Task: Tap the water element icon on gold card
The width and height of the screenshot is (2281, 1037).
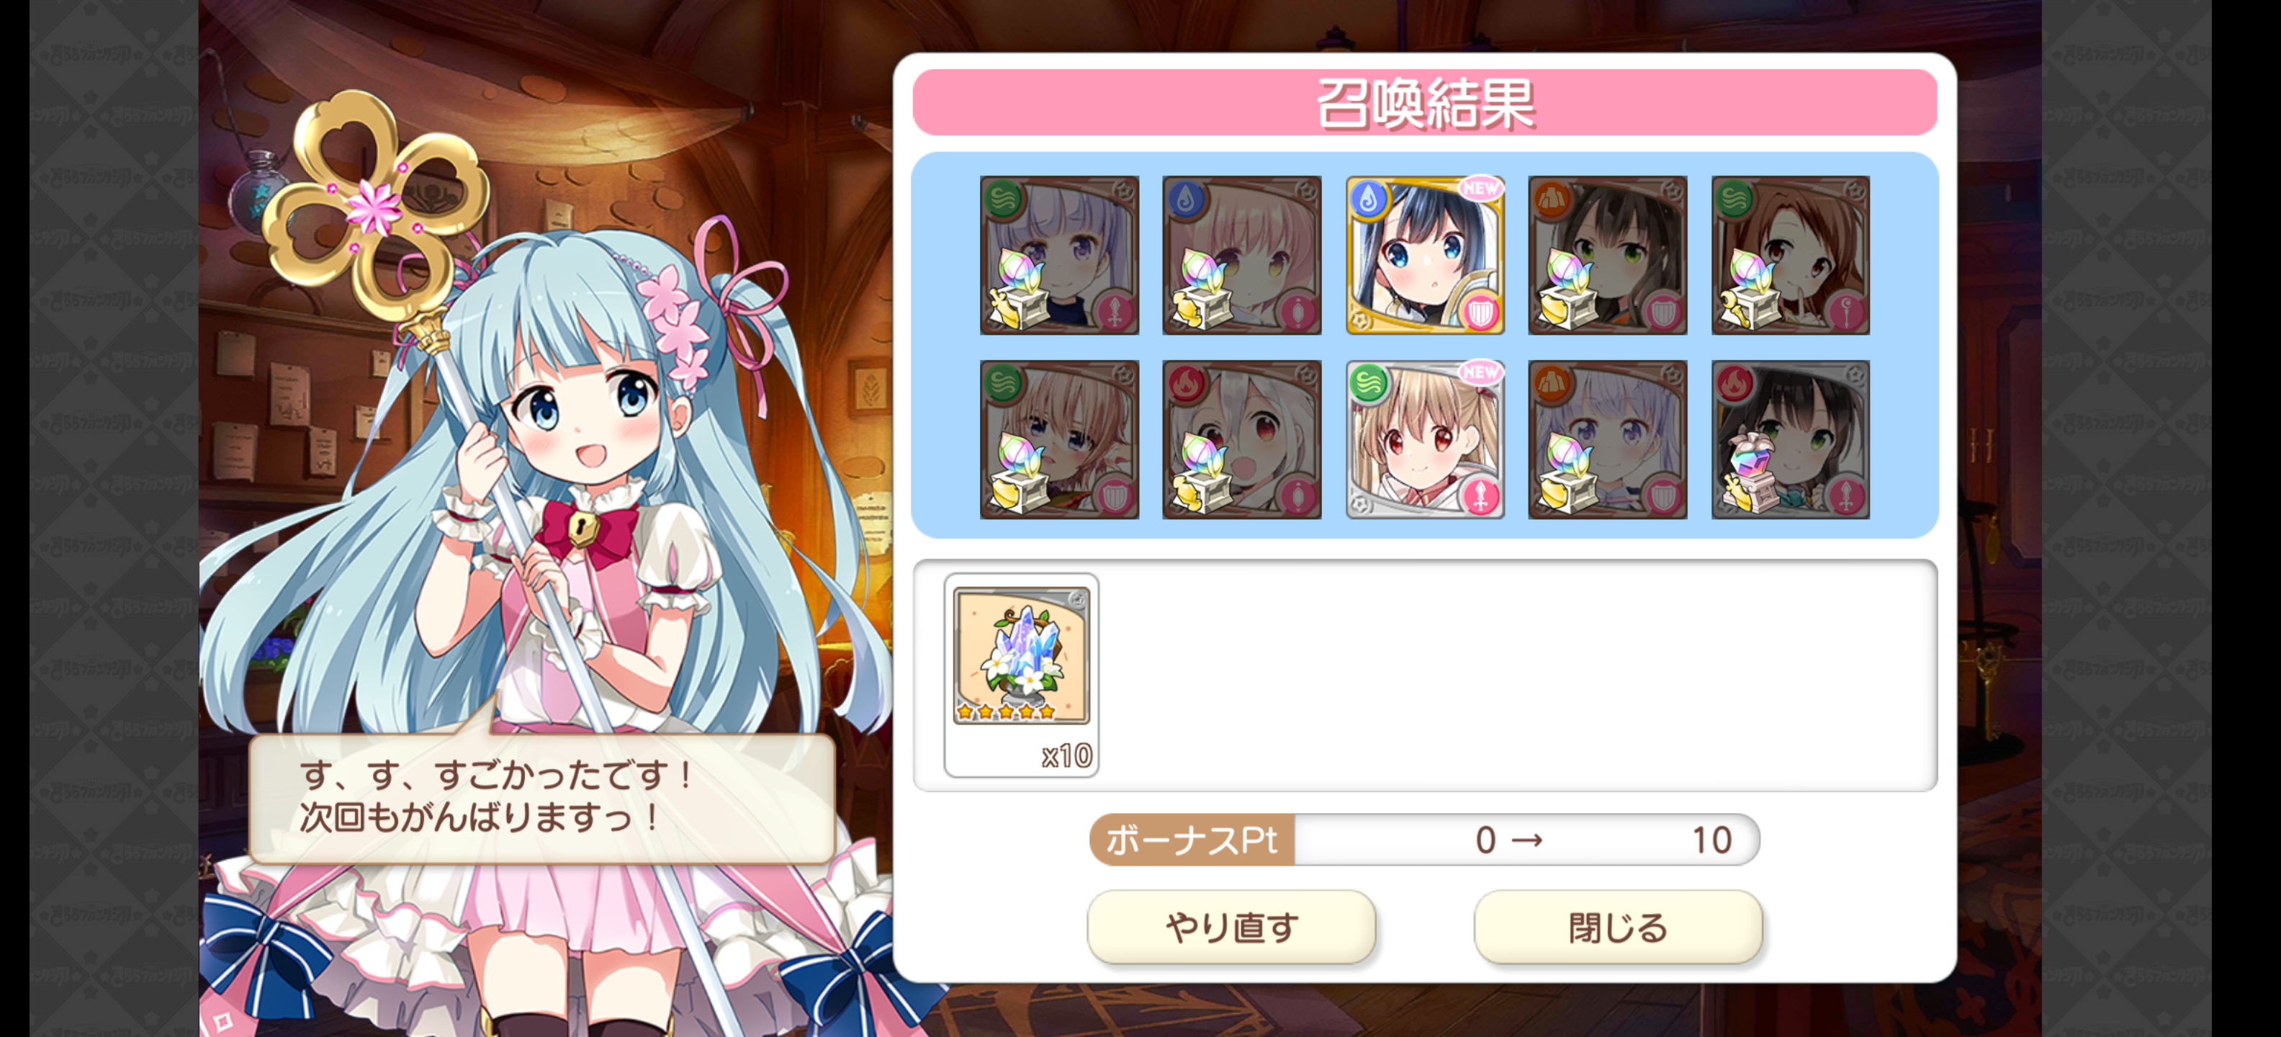Action: pyautogui.click(x=1369, y=200)
